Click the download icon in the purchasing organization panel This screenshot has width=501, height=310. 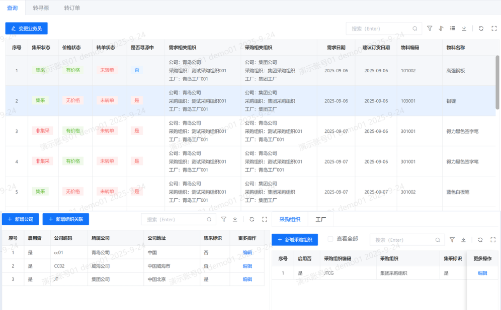(463, 240)
